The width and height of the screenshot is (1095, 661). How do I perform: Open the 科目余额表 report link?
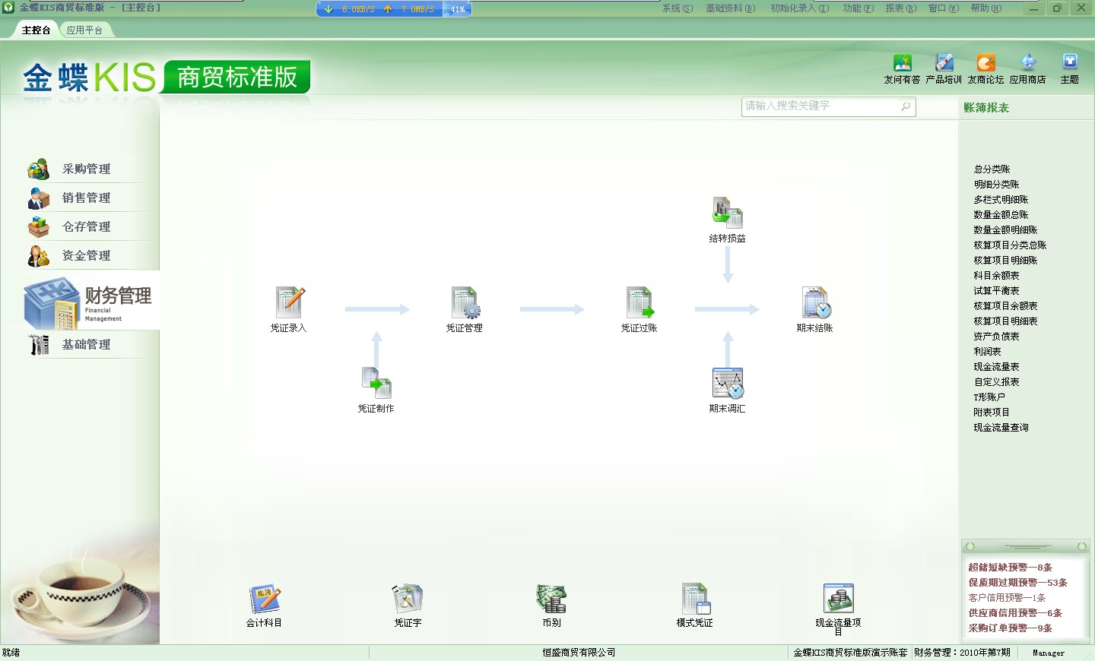tap(996, 276)
